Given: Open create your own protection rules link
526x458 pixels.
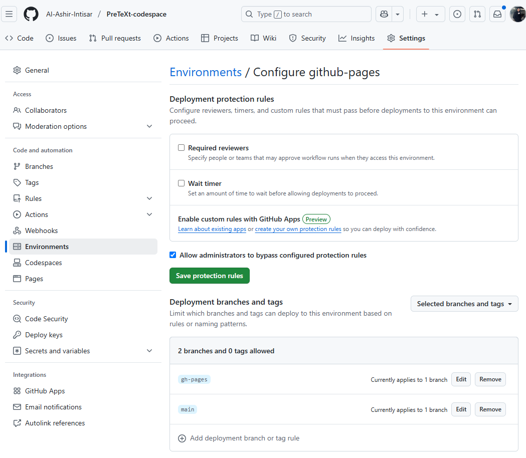Looking at the screenshot, I should 298,229.
